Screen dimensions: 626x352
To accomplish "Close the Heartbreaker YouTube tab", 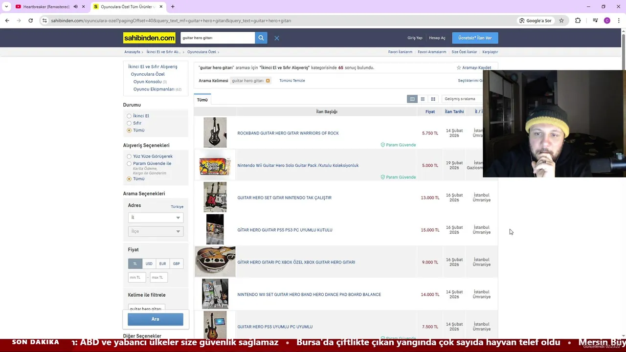I will (x=83, y=7).
